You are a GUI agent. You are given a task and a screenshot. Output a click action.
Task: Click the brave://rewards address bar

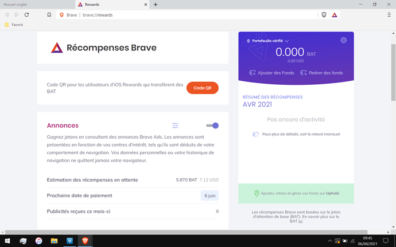click(x=187, y=15)
